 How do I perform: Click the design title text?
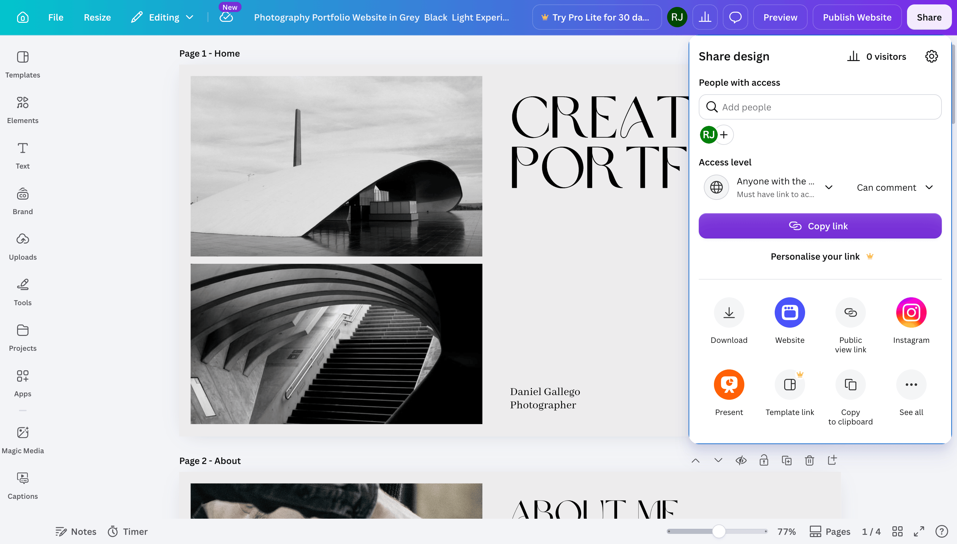(381, 17)
